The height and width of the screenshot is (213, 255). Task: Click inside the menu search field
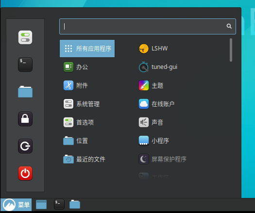[x=148, y=26]
